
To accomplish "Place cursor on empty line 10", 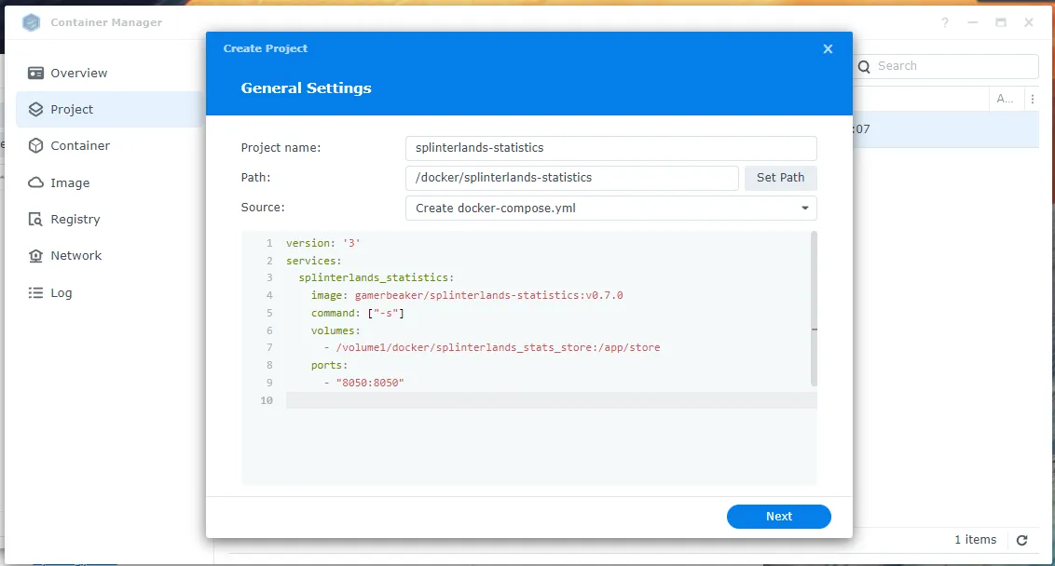I will click(551, 400).
